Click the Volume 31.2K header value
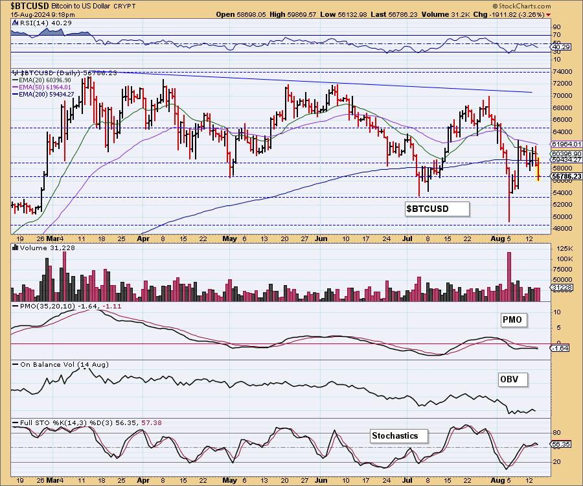Screen dimensions: 583x486 click(x=446, y=14)
